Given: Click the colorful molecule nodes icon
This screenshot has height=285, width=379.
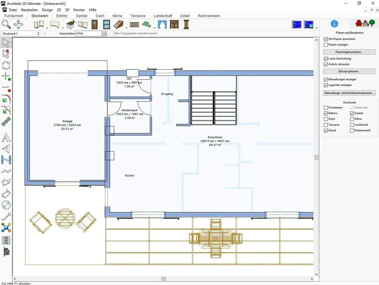Looking at the screenshot, I should 6,227.
